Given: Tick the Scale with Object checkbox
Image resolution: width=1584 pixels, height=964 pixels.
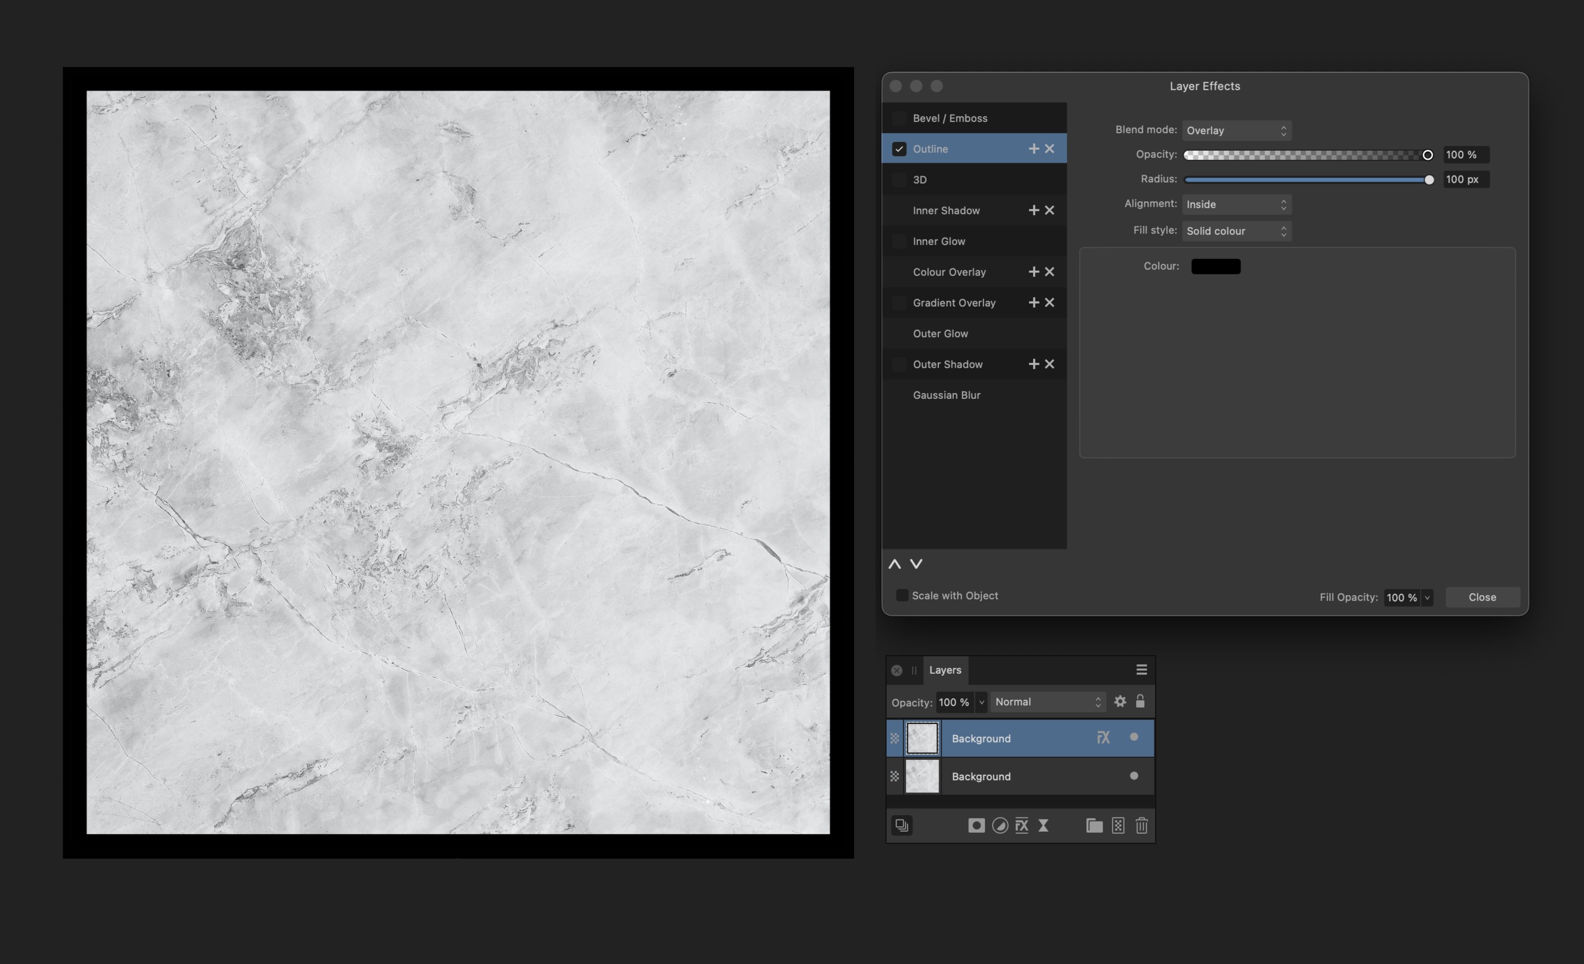Looking at the screenshot, I should click(x=902, y=595).
